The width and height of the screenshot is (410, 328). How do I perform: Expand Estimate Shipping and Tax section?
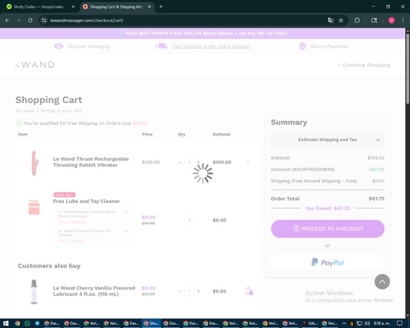(327, 140)
